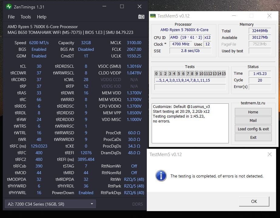Click the Home button in TestMem5

coord(253,112)
